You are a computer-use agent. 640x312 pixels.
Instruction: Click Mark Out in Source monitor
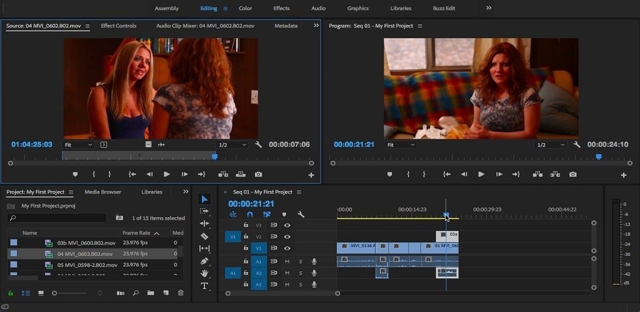click(x=109, y=174)
